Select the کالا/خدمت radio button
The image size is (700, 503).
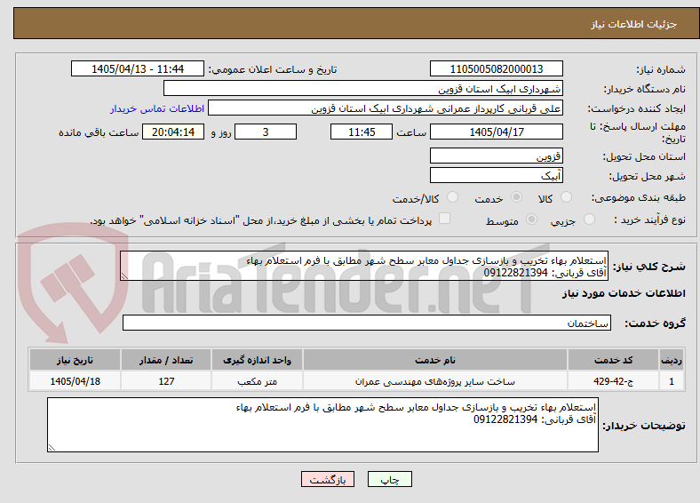tap(453, 197)
